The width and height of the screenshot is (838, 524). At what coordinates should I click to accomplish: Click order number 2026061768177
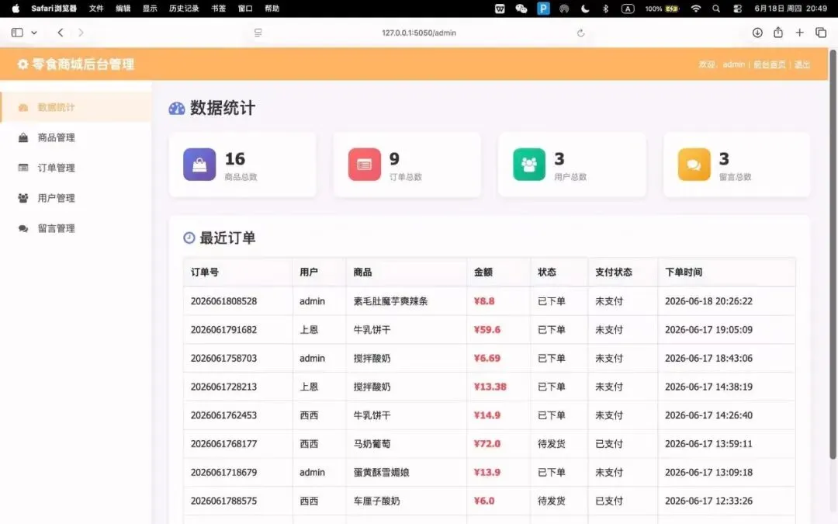click(x=223, y=444)
